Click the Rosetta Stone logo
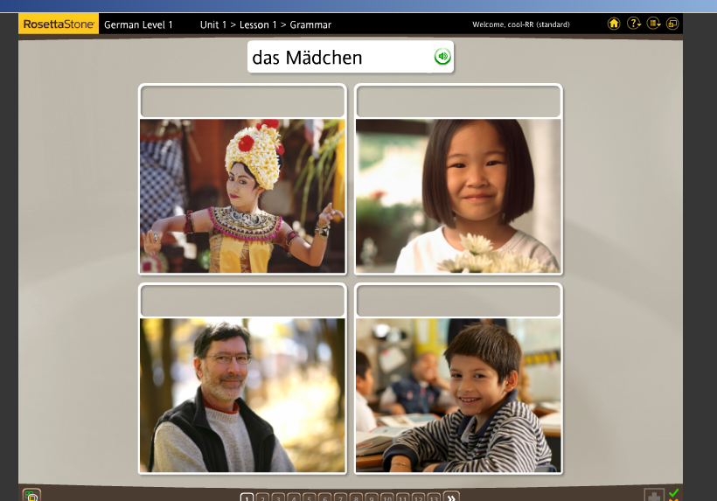 coord(58,24)
